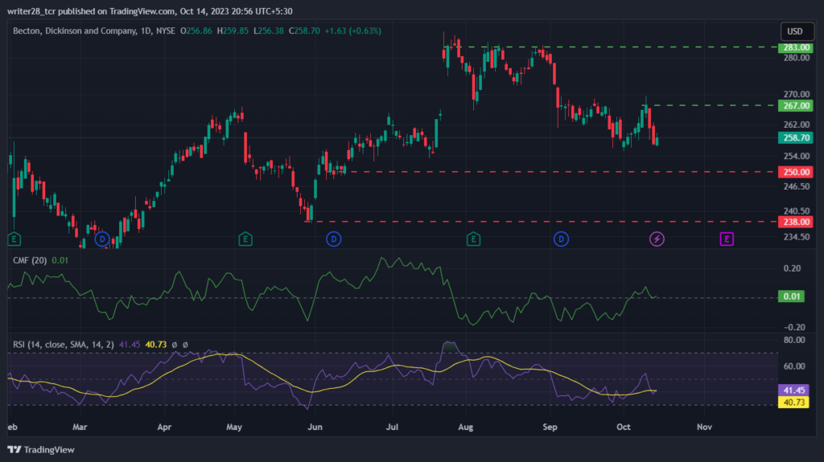Click the Mar label on time axis
824x462 pixels.
pos(80,427)
